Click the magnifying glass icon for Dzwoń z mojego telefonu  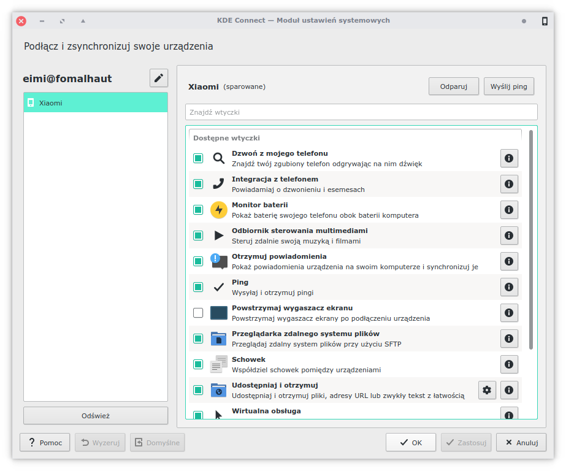tap(218, 158)
